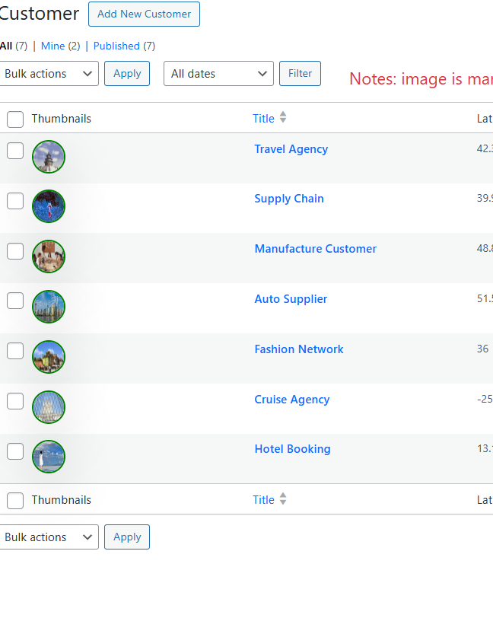
Task: Click the Supply Chain customer thumbnail
Action: click(x=49, y=206)
